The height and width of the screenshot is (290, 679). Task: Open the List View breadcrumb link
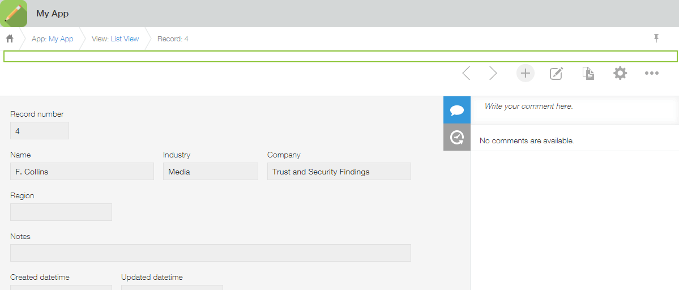click(x=125, y=39)
